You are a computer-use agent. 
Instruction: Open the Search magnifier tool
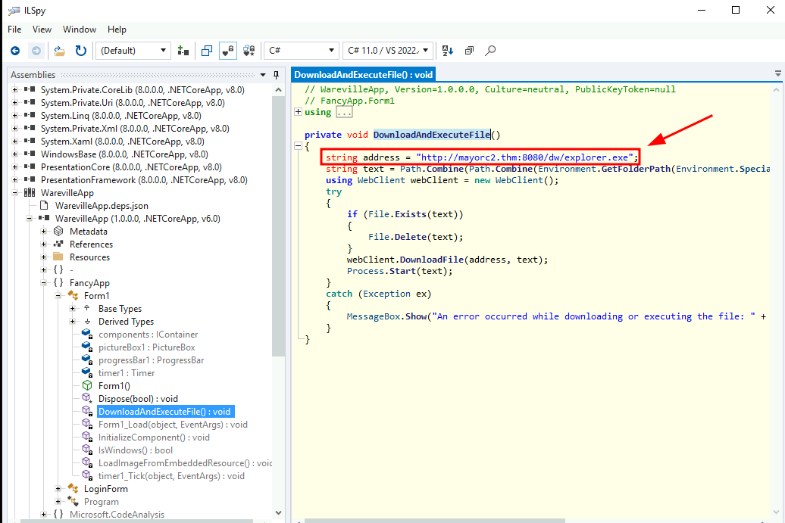click(491, 51)
